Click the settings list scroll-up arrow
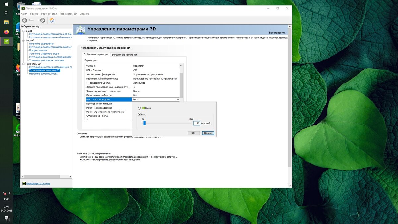Screen dimensions: 398x224 tap(181, 65)
